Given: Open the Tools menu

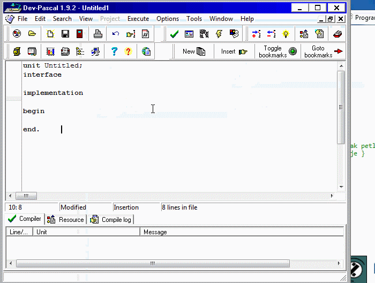Looking at the screenshot, I should pos(194,18).
